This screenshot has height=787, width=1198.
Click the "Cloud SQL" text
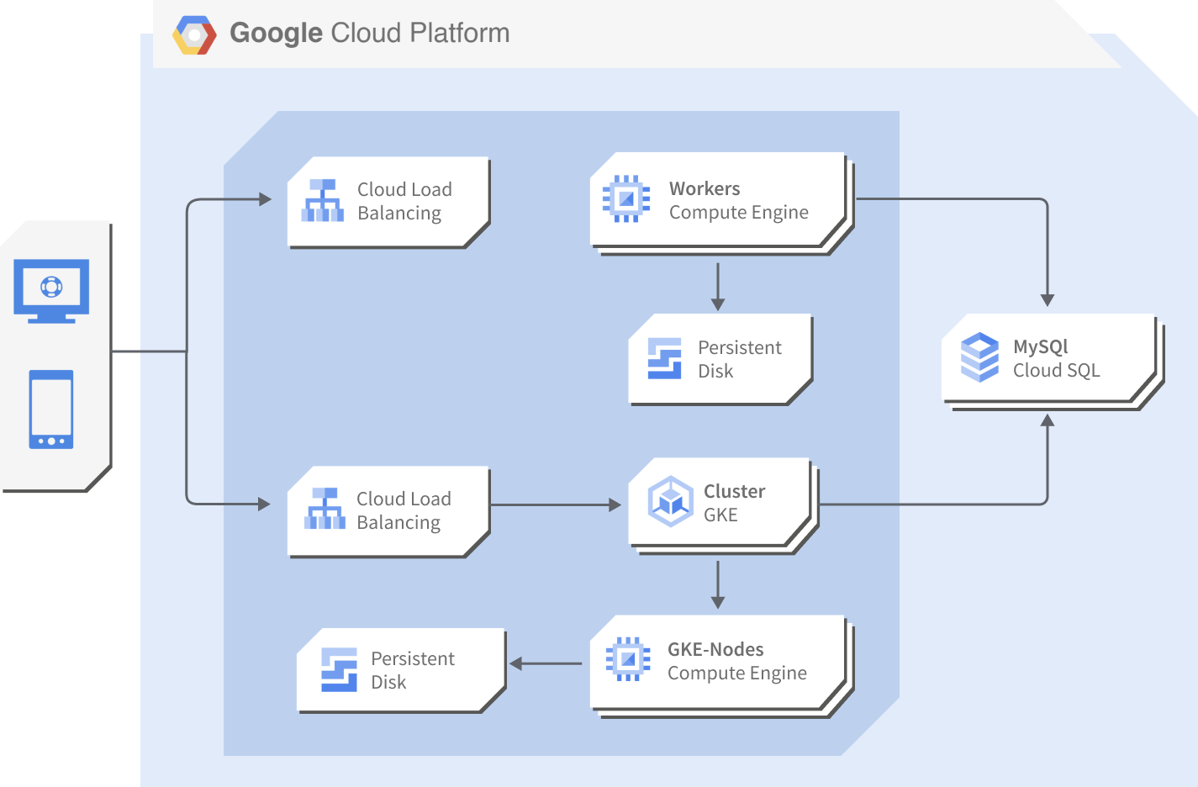pyautogui.click(x=1057, y=370)
